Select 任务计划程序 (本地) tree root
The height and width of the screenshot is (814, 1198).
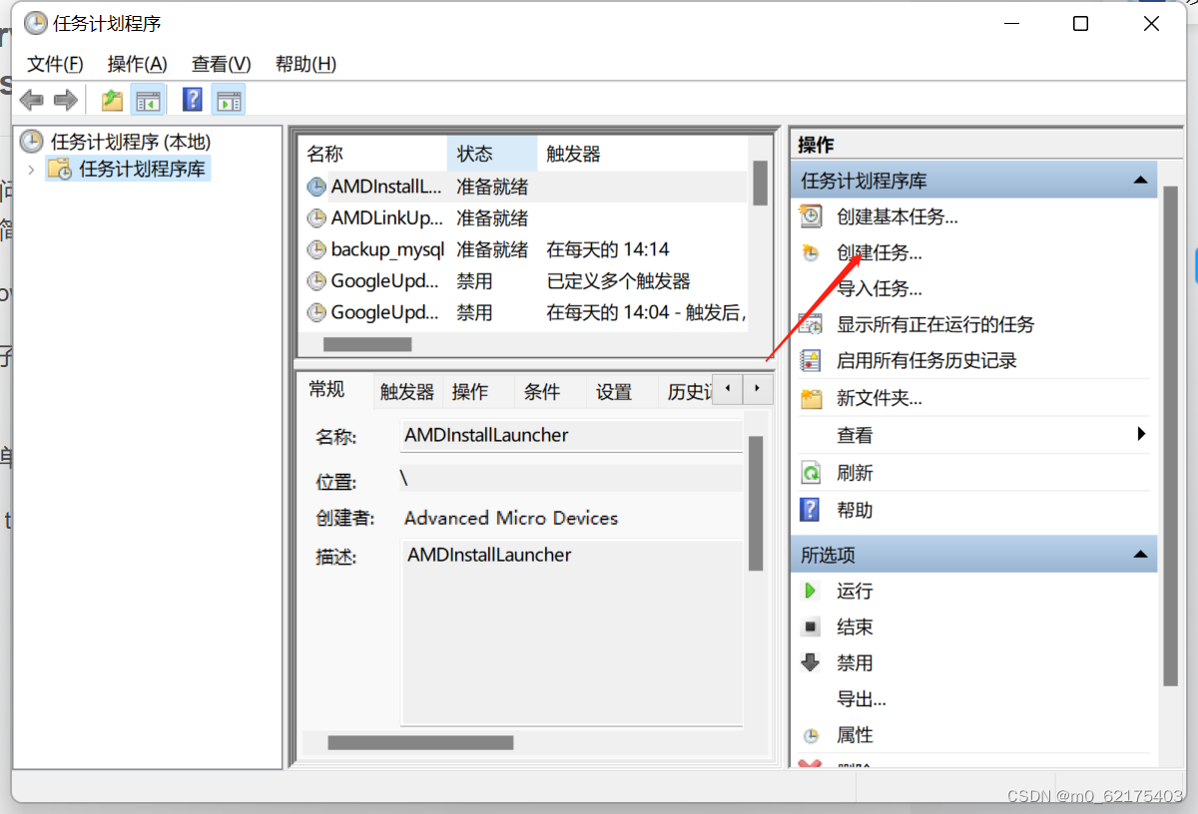131,142
